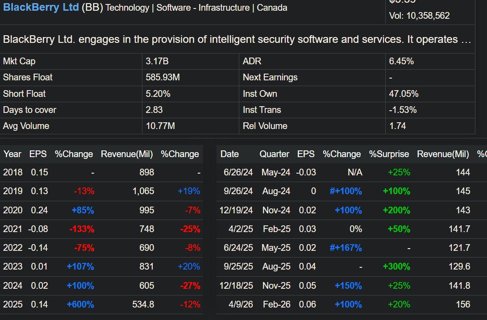Screen dimensions: 487x320
Task: Click the ADR label
Action: [x=252, y=61]
